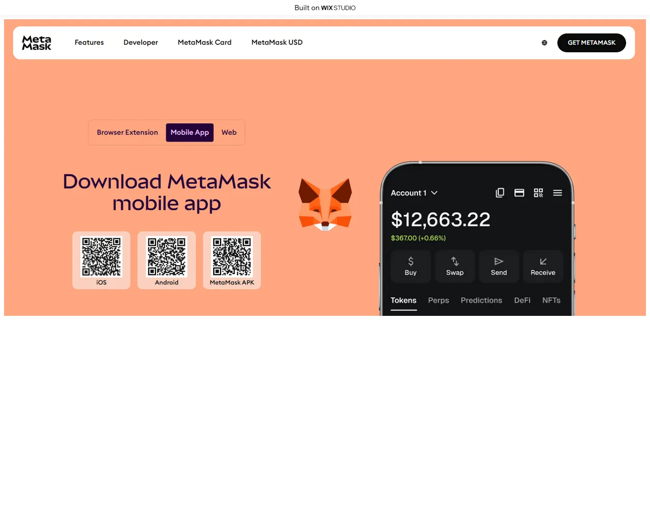Viewport: 650px width, 520px height.
Task: Click the iOS QR code card
Action: [x=102, y=261]
